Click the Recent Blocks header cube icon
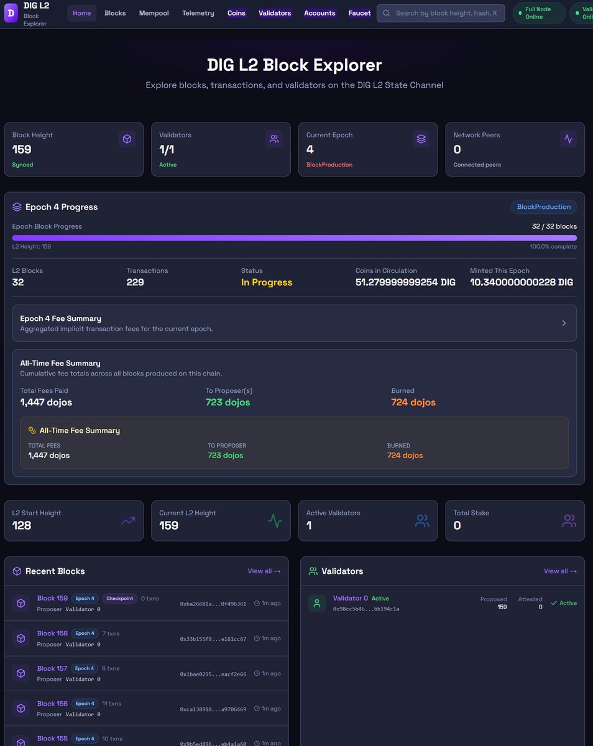Screen dimensions: 593x746 17,571
